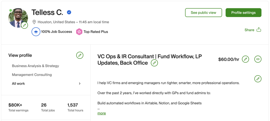The width and height of the screenshot is (270, 121).
Task: Open Profile settings
Action: tap(243, 13)
